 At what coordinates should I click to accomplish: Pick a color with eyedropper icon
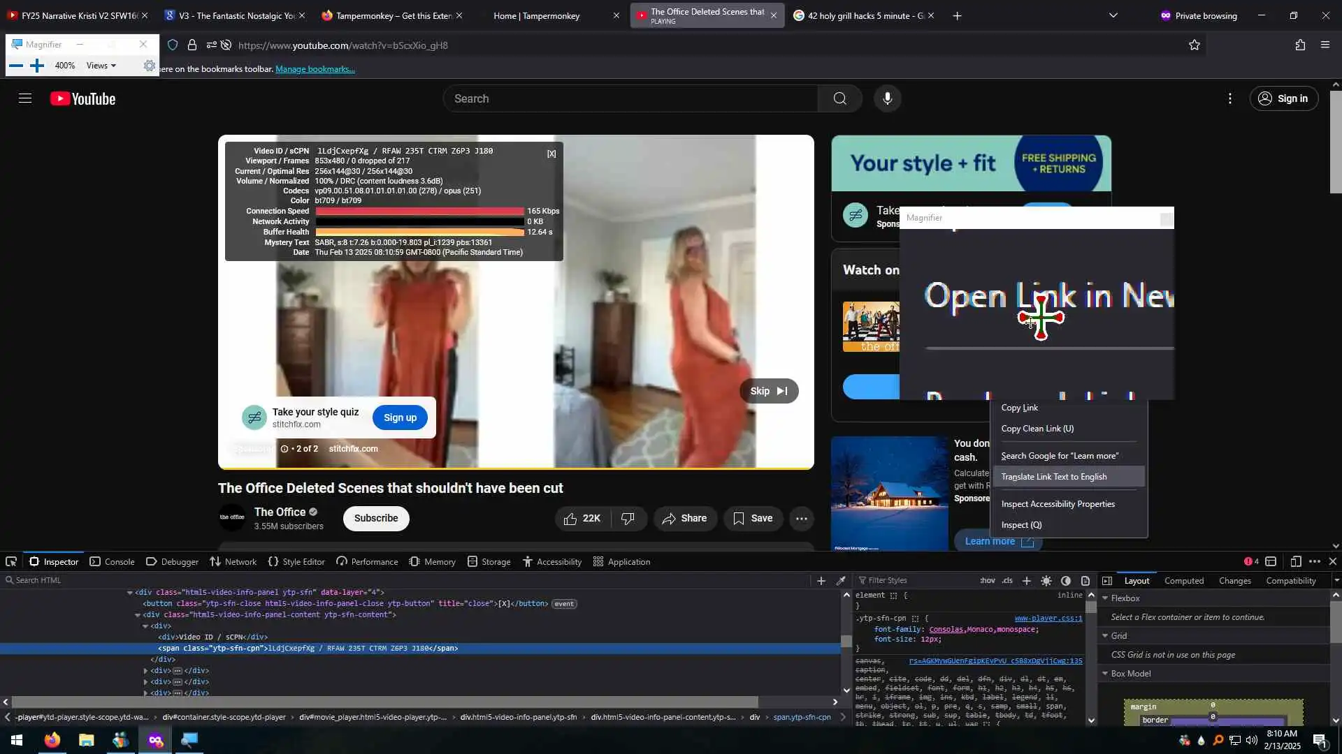coord(842,581)
